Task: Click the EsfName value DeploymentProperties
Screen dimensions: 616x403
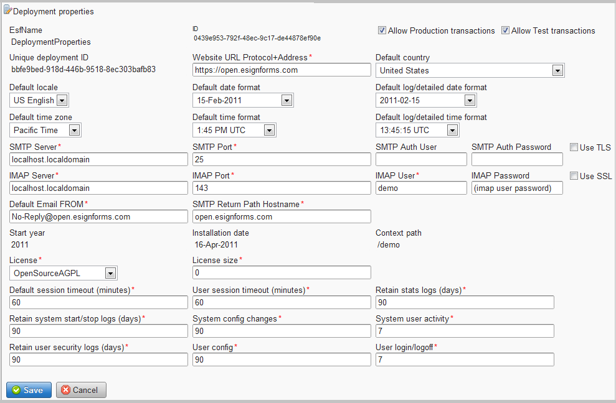Action: click(x=50, y=42)
